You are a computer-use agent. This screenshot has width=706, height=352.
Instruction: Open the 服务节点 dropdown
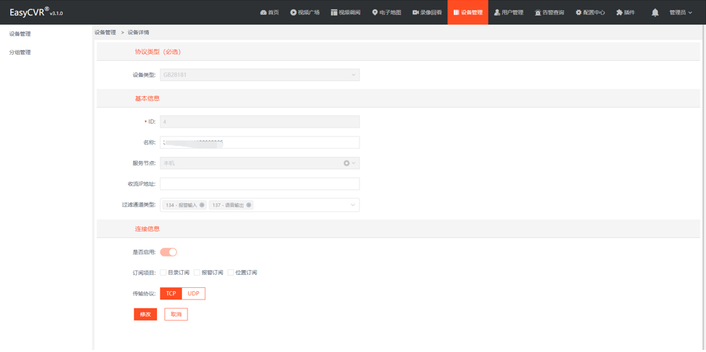click(x=260, y=163)
